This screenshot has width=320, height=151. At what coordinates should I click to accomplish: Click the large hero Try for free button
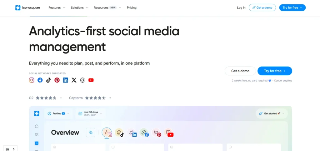tap(275, 71)
